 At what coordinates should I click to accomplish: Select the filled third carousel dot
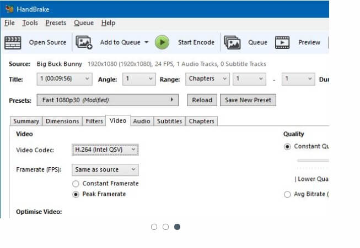point(177,227)
